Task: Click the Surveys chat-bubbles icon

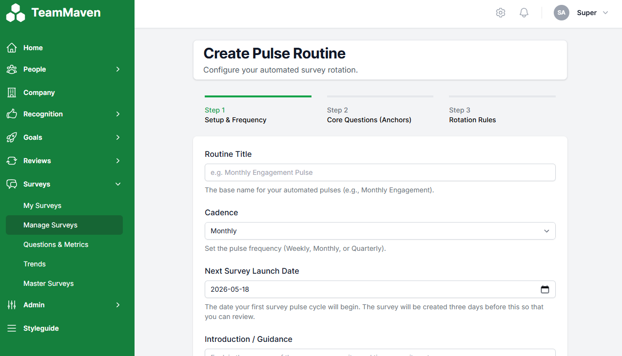Action: (12, 184)
